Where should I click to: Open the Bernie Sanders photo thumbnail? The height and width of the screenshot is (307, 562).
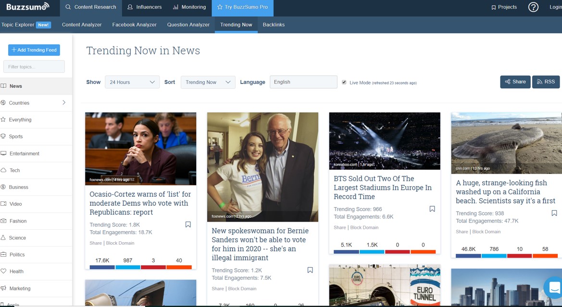[x=262, y=167]
